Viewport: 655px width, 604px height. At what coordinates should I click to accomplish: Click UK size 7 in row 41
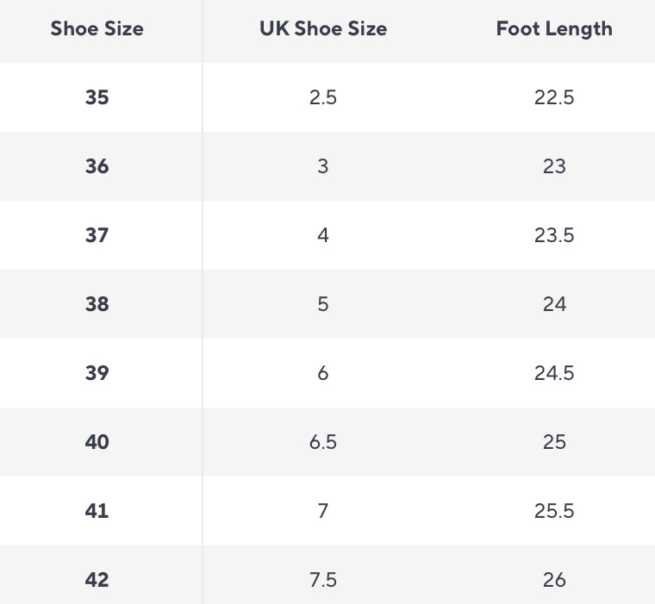pos(323,511)
